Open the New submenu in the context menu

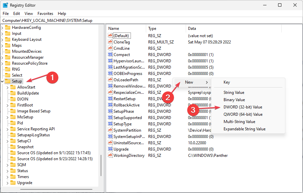tap(189, 82)
